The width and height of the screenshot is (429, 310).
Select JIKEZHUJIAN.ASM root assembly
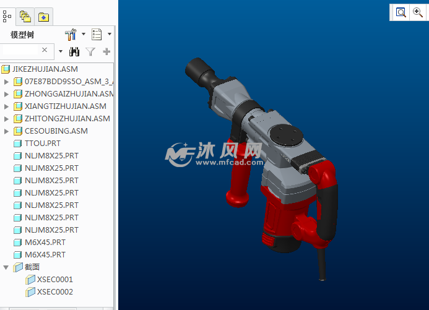tap(45, 69)
